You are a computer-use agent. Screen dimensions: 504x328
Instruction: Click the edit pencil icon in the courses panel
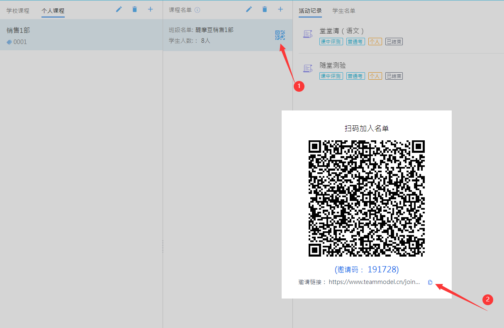119,9
